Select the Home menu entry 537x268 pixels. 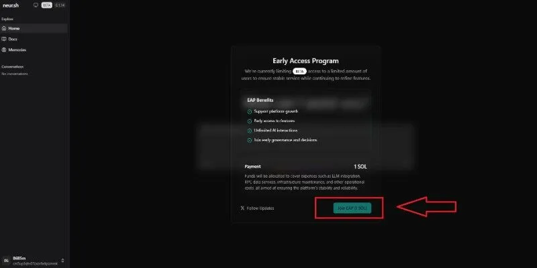click(34, 28)
